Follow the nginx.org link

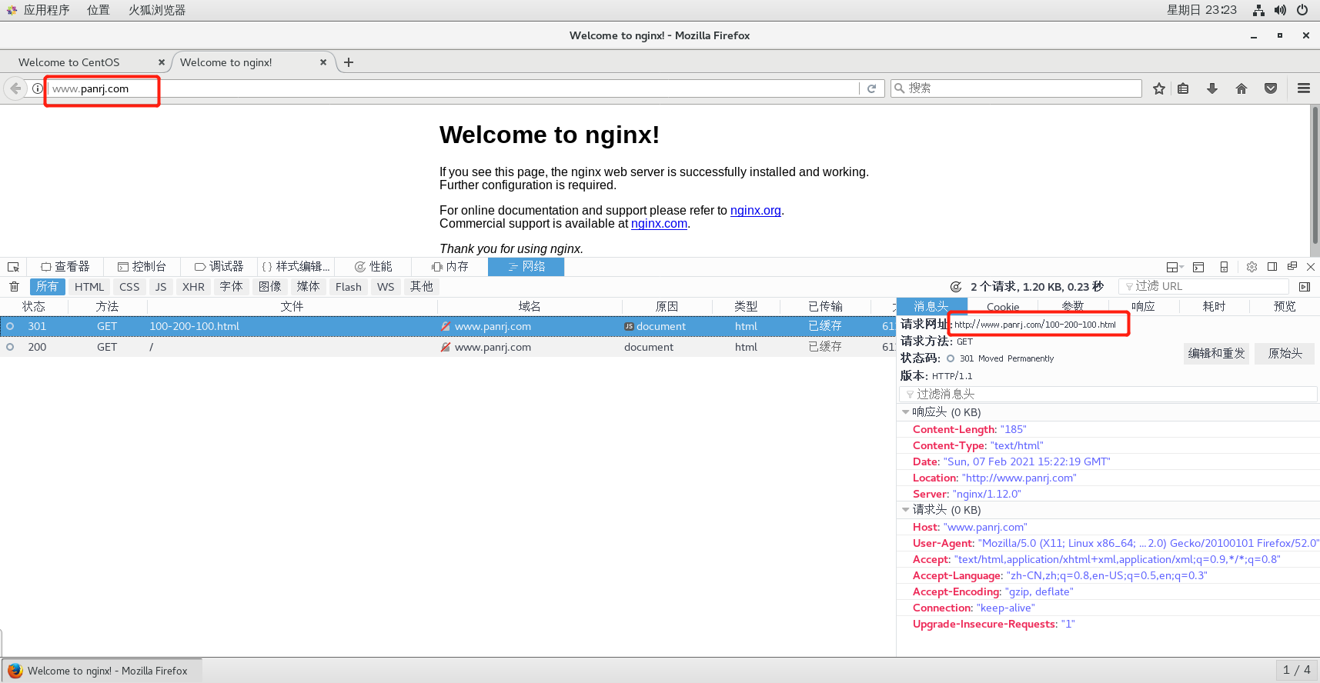click(756, 211)
